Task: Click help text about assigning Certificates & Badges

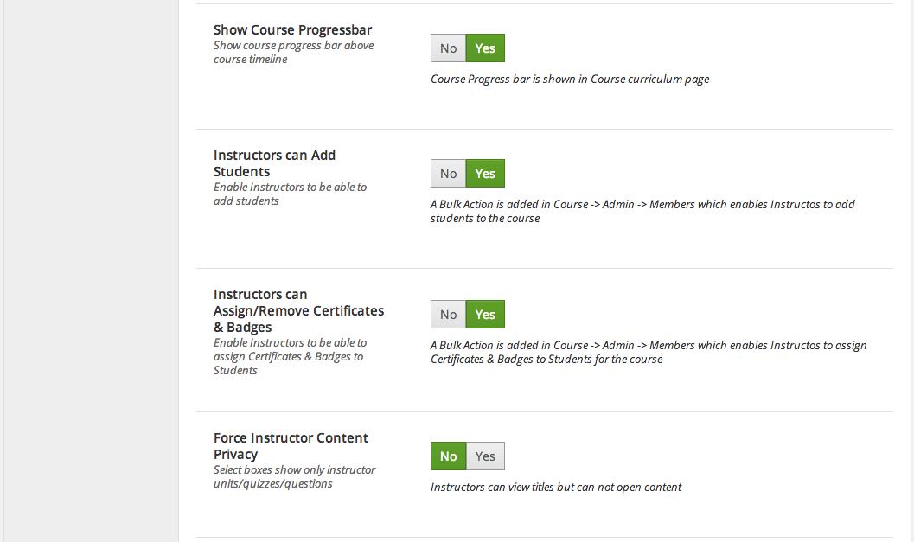Action: (x=649, y=352)
